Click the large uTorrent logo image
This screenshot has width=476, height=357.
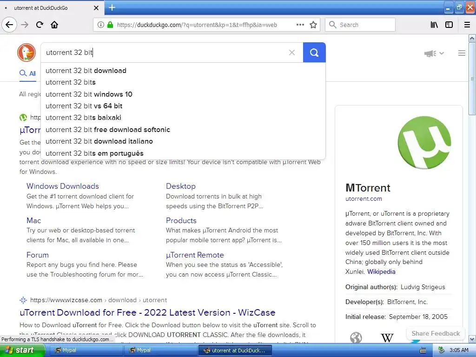pyautogui.click(x=424, y=142)
